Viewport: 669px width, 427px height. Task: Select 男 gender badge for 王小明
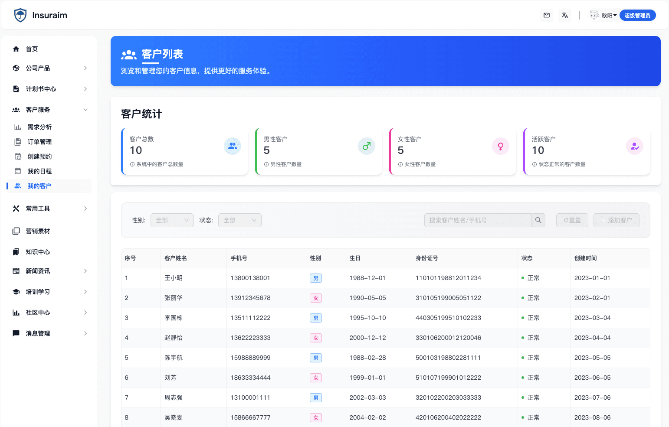316,278
